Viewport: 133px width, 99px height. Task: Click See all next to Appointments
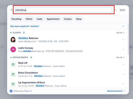tap(120, 57)
